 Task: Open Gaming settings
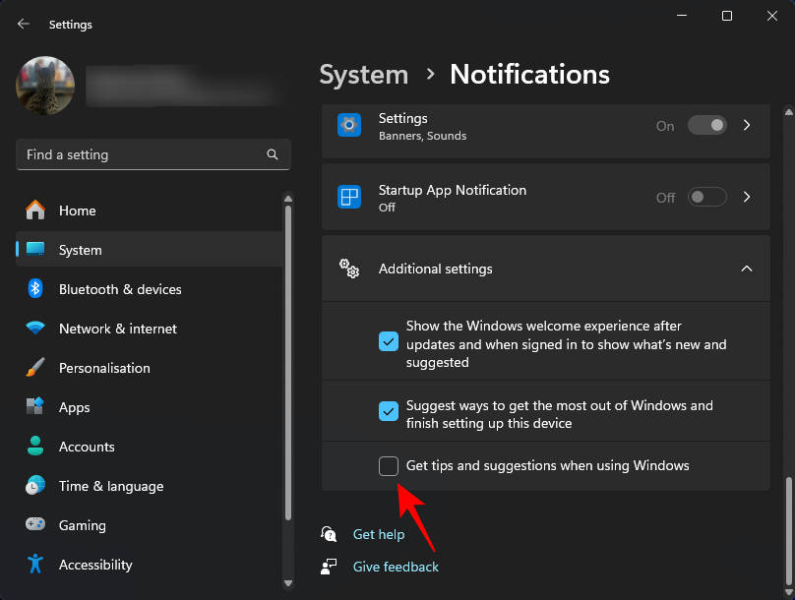coord(151,525)
